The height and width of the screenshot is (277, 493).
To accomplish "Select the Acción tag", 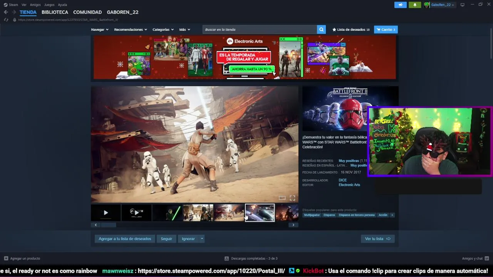I will click(x=383, y=215).
